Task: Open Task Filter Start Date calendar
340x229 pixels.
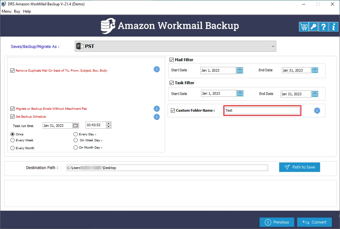Action: 240,93
